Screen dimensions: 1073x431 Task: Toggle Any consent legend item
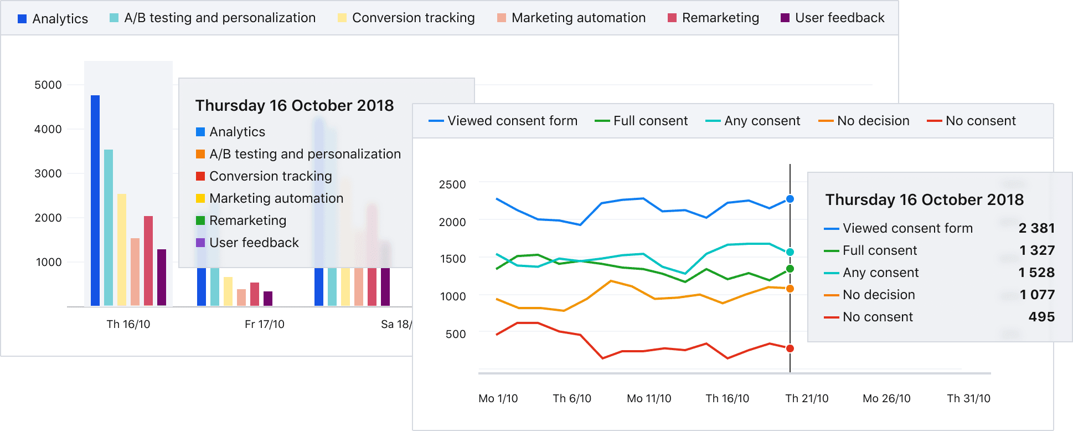[753, 121]
